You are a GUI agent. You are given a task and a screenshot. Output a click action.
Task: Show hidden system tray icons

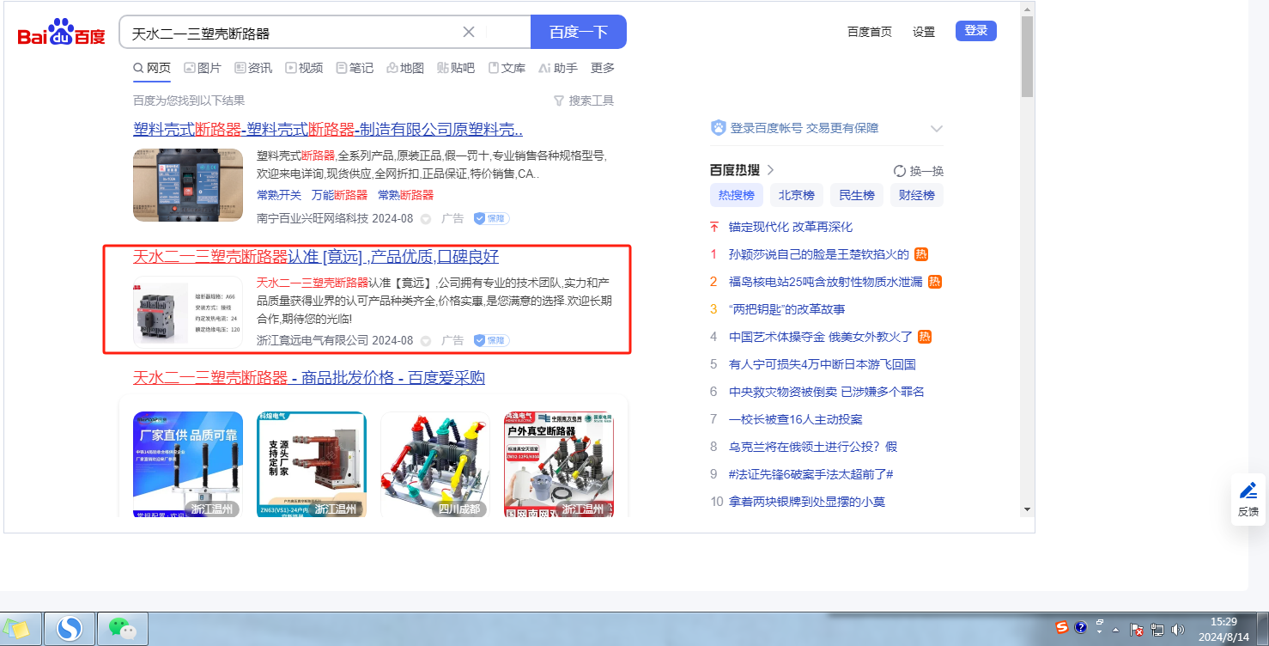(x=1115, y=629)
